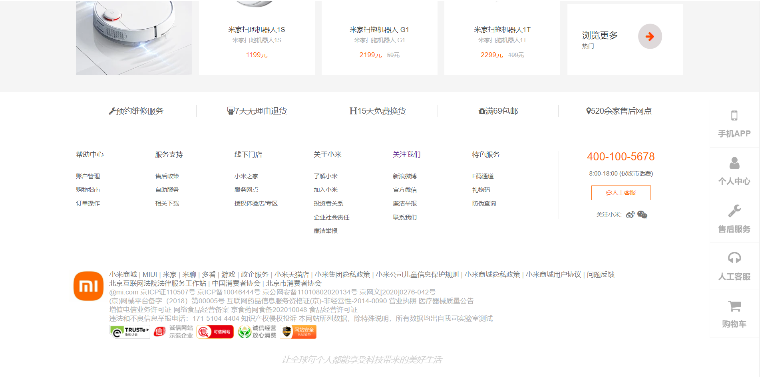Open 防伪查询 link
The image size is (760, 377).
coord(484,203)
